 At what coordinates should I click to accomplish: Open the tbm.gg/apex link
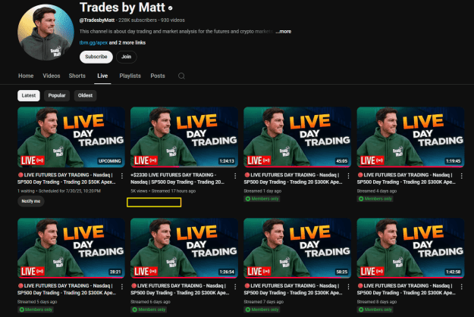tap(93, 43)
